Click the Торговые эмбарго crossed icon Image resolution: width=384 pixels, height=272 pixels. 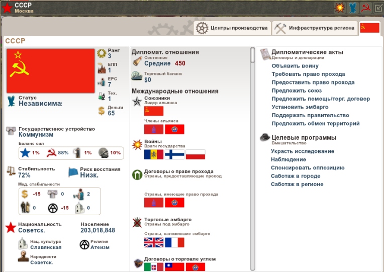click(x=137, y=222)
